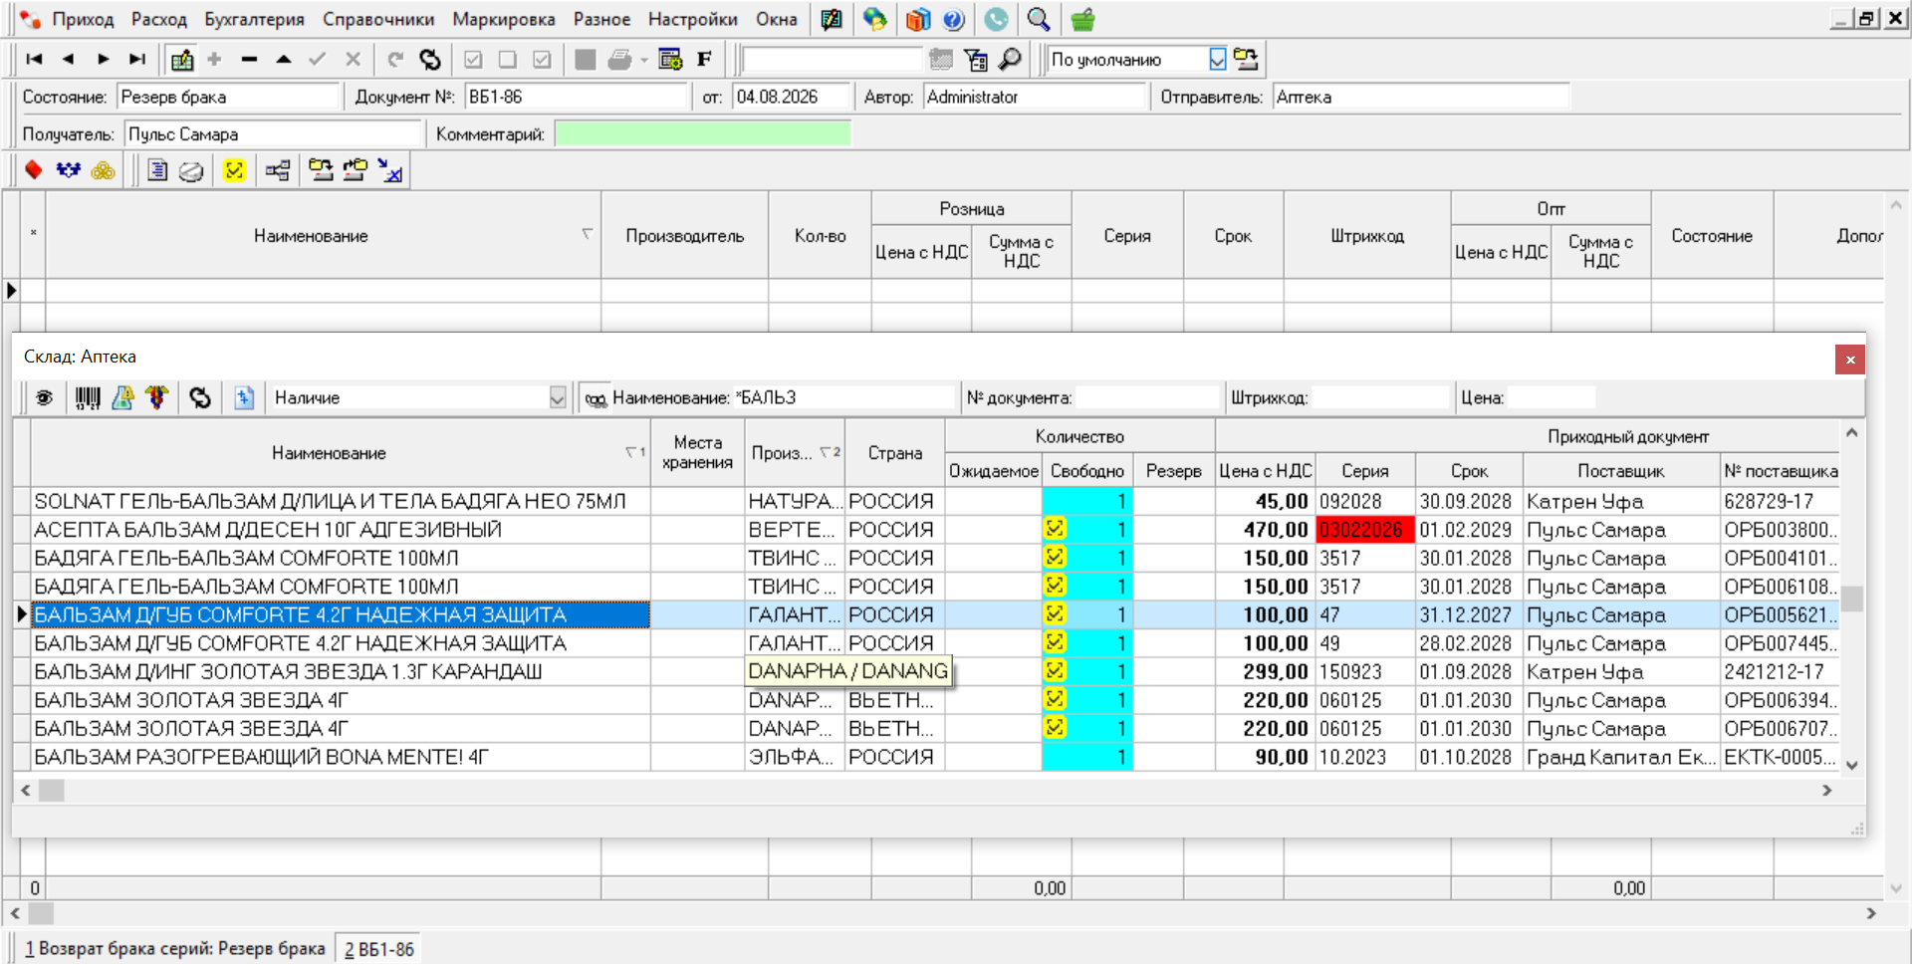Click the Склад window's vertical scrollbar thumb

[1851, 599]
